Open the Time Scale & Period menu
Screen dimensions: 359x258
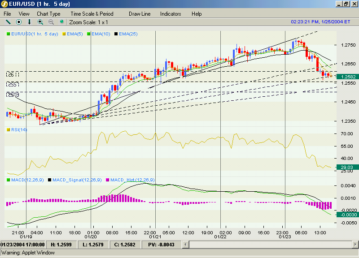pyautogui.click(x=92, y=14)
